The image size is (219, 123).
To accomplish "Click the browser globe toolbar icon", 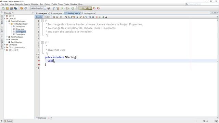I will click(x=49, y=8).
